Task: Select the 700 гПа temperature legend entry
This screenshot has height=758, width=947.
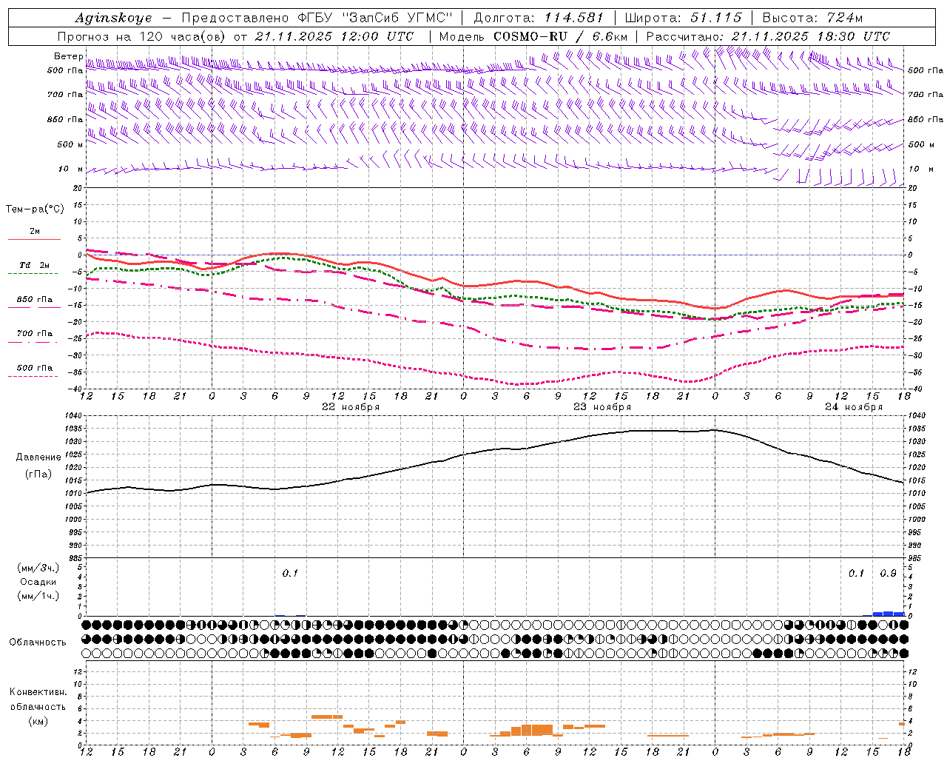Action: point(35,334)
